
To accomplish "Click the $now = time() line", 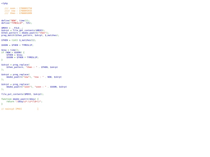I will coord(10,50).
